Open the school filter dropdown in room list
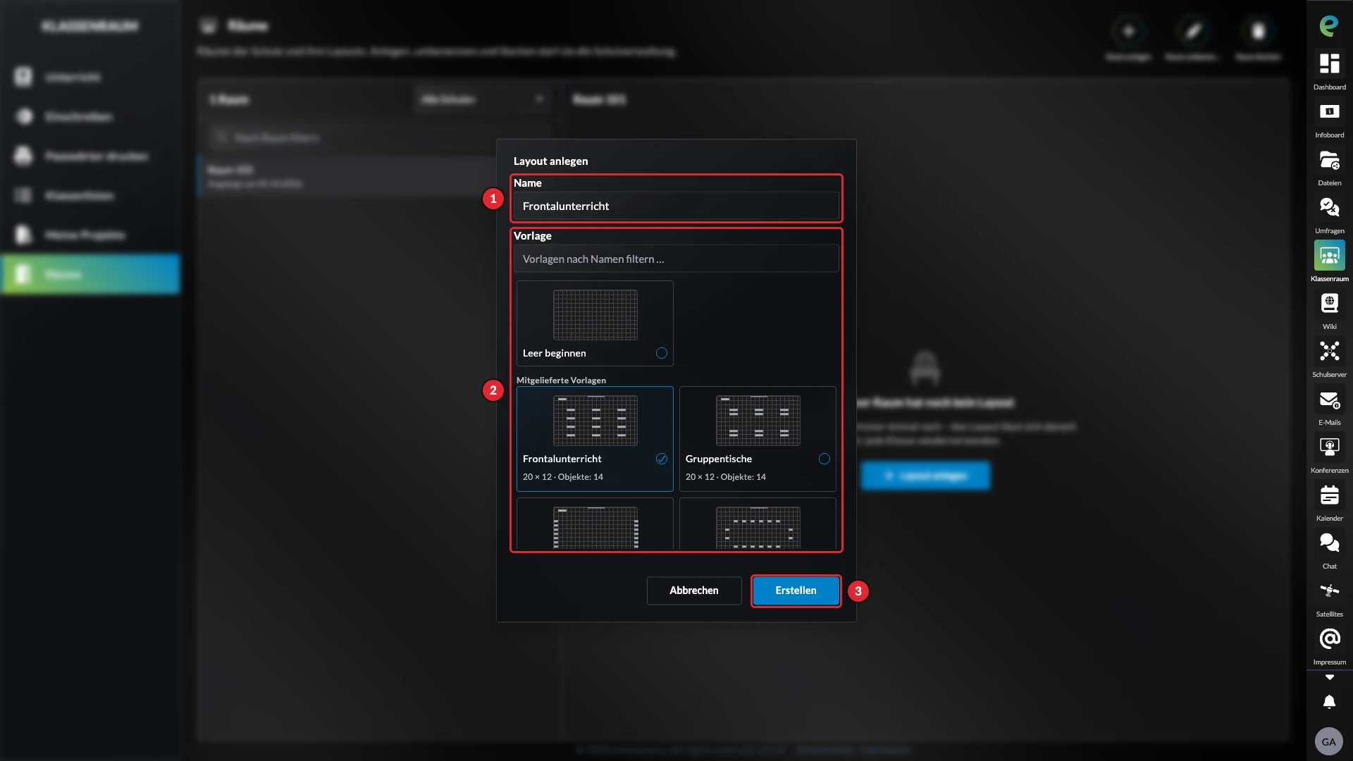The width and height of the screenshot is (1353, 761). tap(483, 99)
